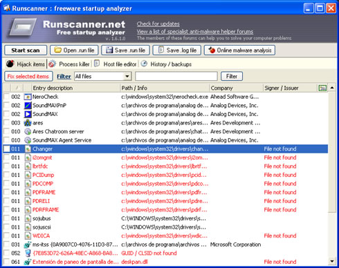Click the ms-itss protocol handler icon
339x268 pixels.
[28, 245]
